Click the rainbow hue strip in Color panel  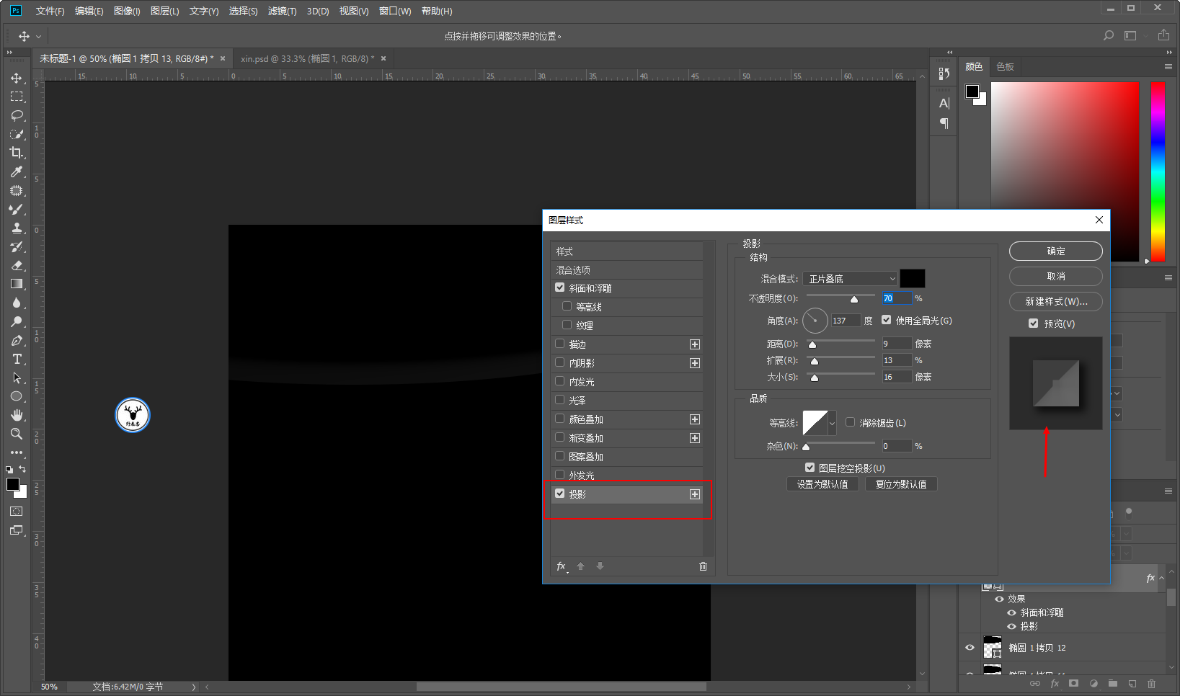tap(1158, 171)
